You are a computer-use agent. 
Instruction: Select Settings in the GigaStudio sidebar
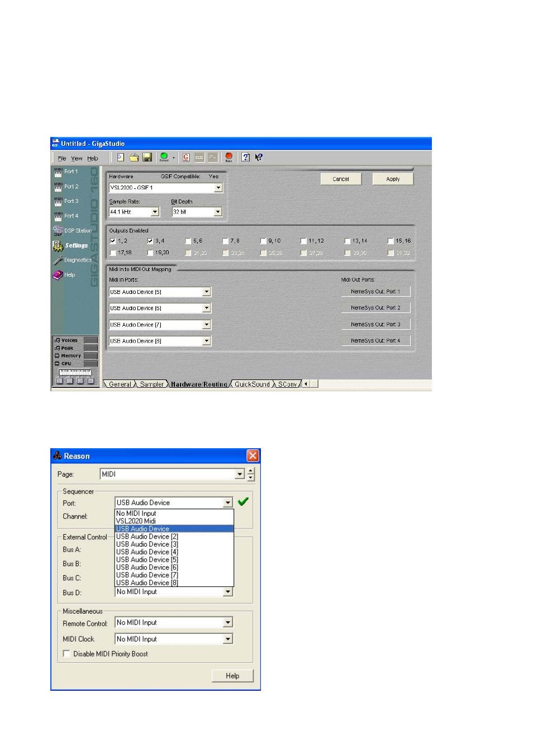(x=70, y=246)
